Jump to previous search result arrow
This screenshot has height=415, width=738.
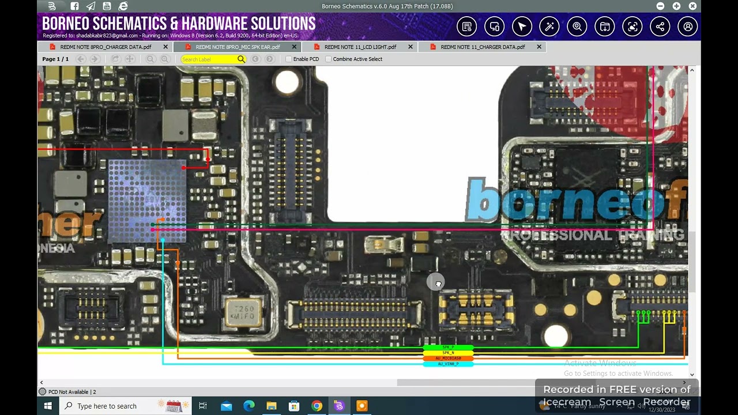pyautogui.click(x=255, y=59)
